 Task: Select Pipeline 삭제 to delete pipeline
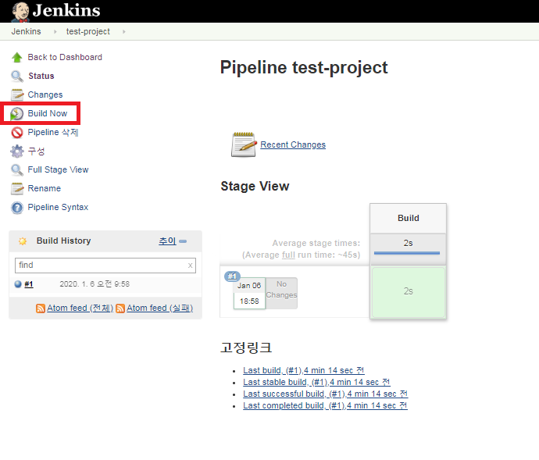(x=53, y=132)
